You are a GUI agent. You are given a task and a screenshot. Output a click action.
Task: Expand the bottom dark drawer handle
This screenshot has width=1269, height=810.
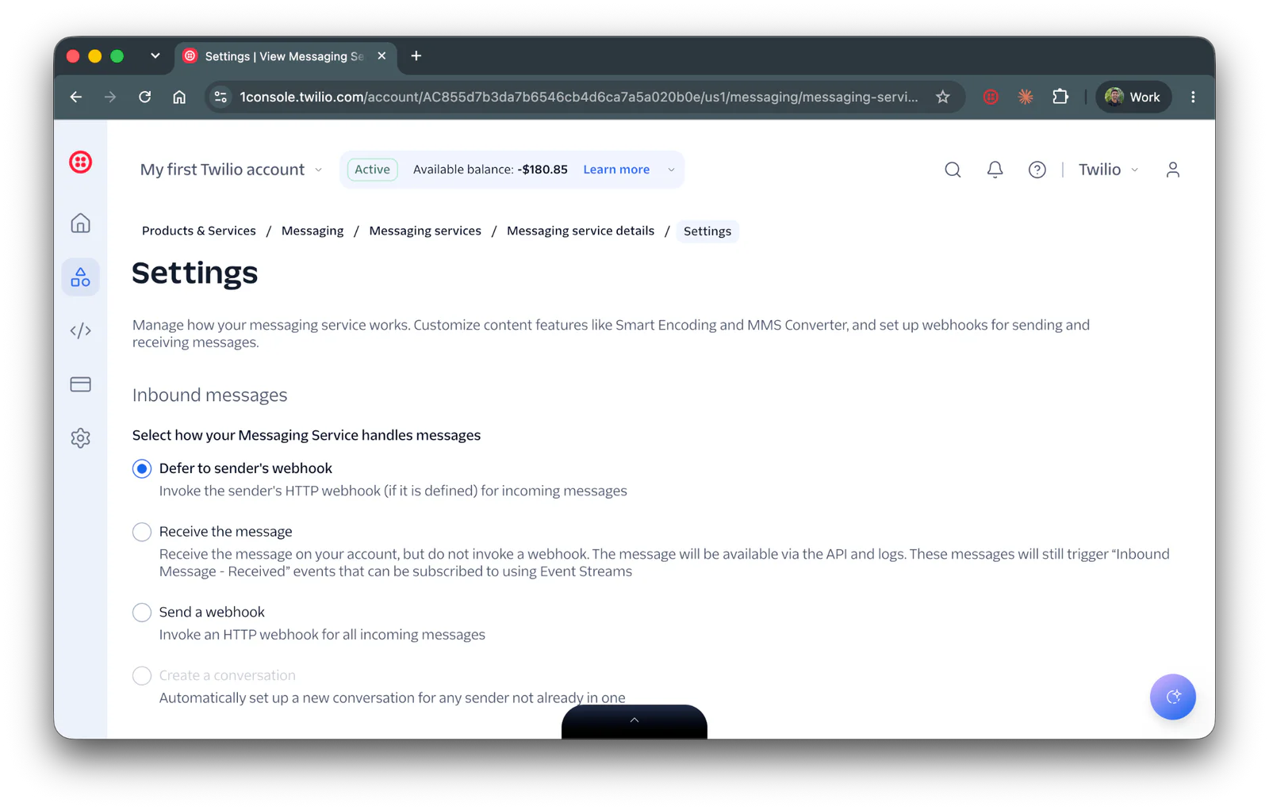pos(634,721)
